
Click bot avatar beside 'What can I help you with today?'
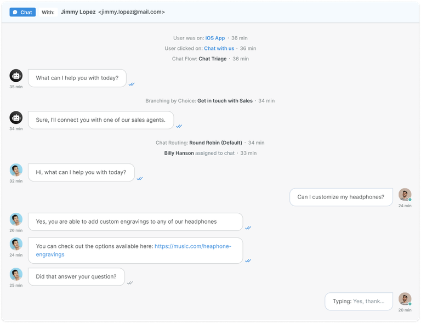[x=16, y=76]
